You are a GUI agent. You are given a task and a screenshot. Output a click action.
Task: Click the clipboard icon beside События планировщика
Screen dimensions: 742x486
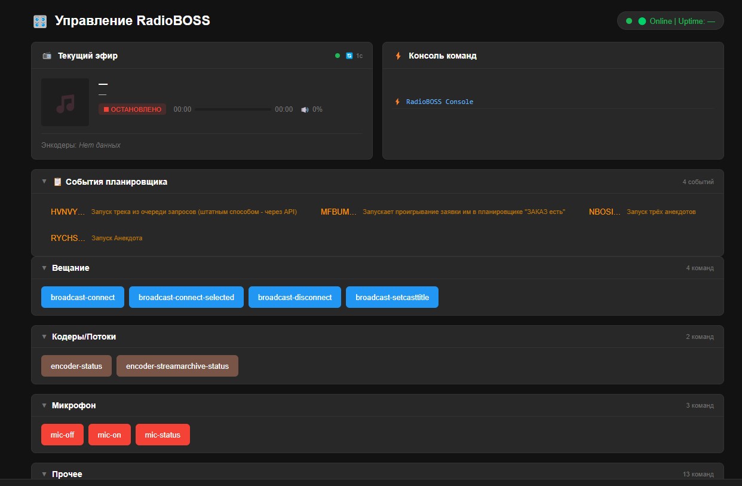click(57, 182)
